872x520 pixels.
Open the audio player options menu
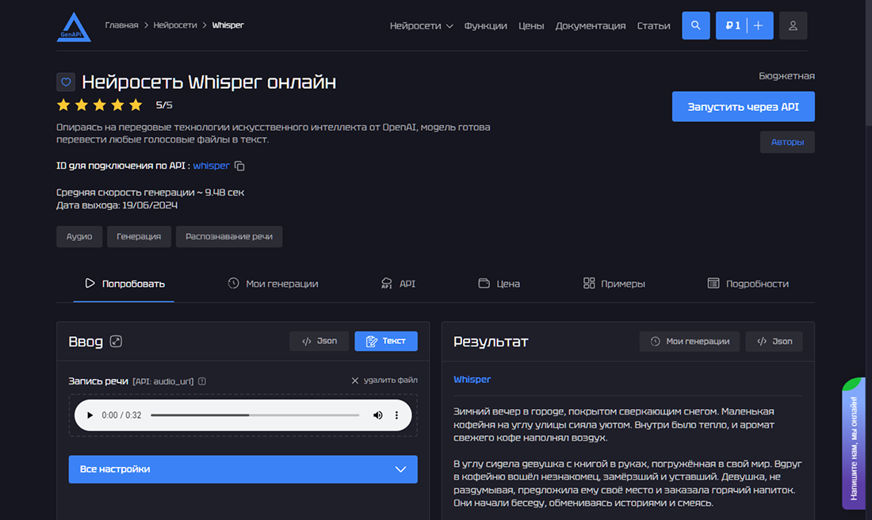pyautogui.click(x=396, y=415)
